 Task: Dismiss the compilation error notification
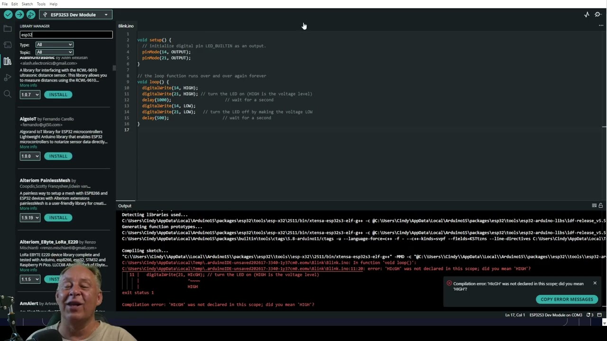(595, 283)
